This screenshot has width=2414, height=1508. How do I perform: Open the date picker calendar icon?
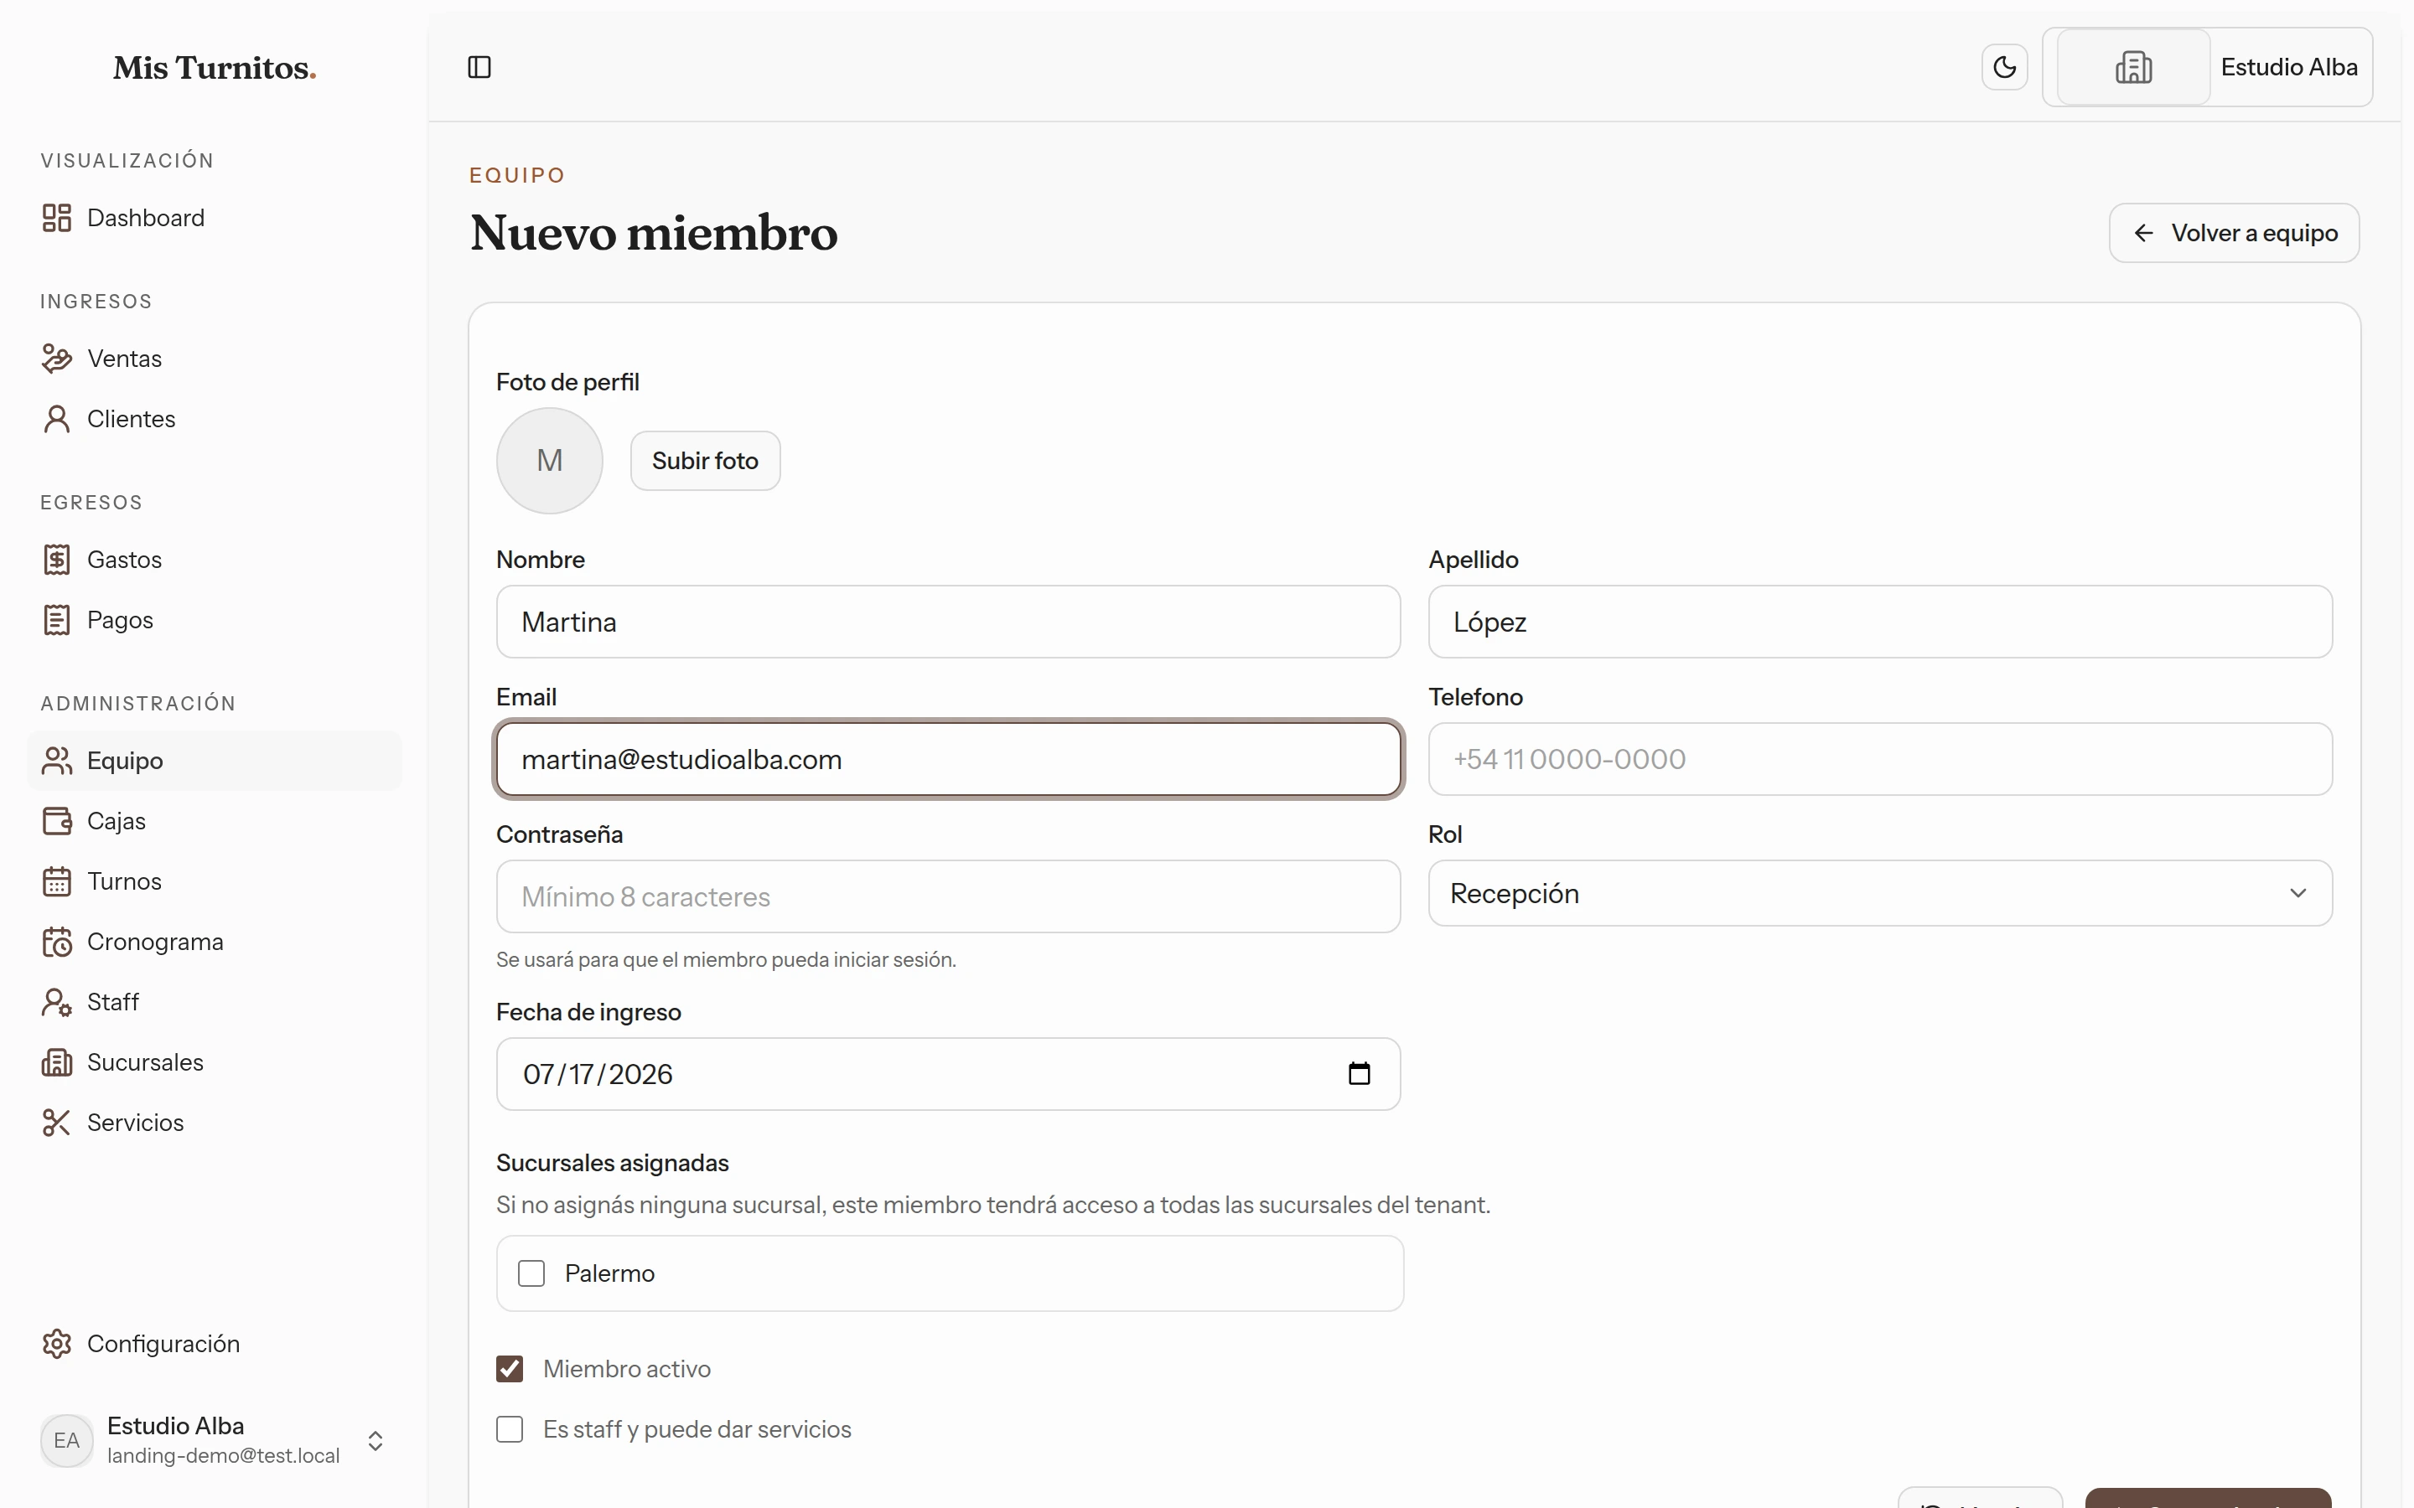[1359, 1073]
